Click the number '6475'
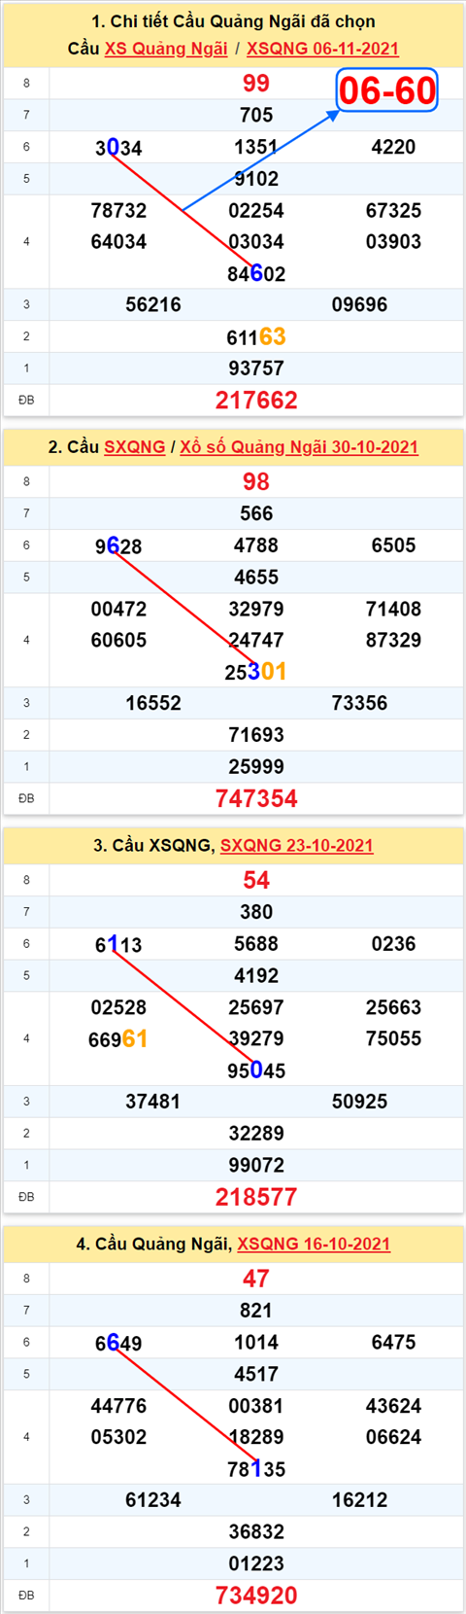 point(393,1343)
